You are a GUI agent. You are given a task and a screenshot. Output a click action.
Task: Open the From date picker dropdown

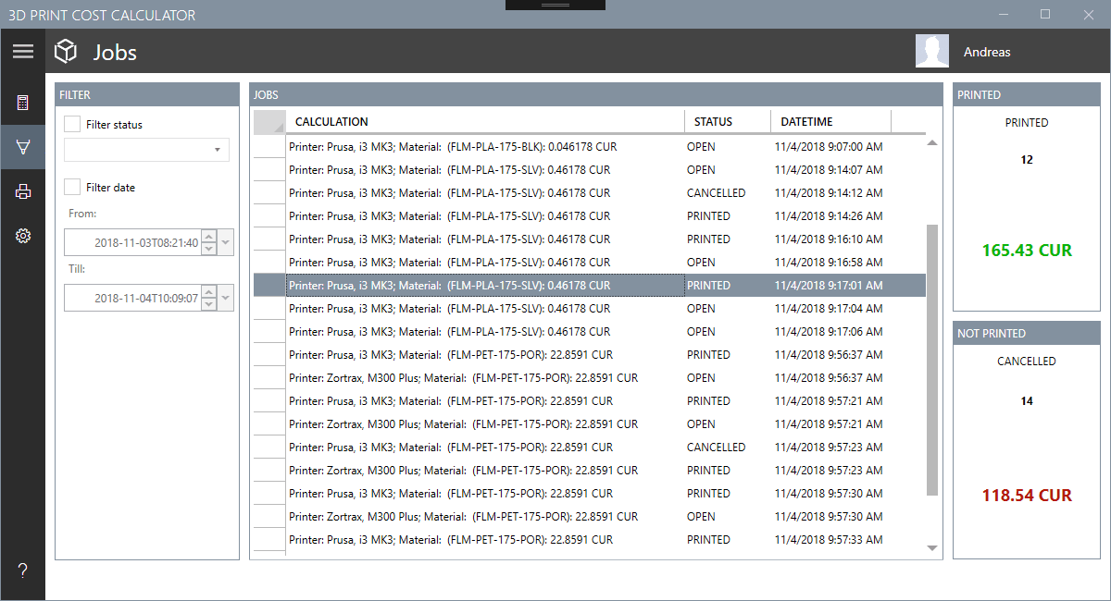tap(226, 243)
